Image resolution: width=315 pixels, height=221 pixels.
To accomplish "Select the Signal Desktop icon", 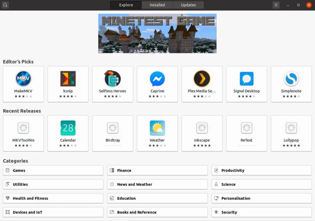I will coord(246,79).
